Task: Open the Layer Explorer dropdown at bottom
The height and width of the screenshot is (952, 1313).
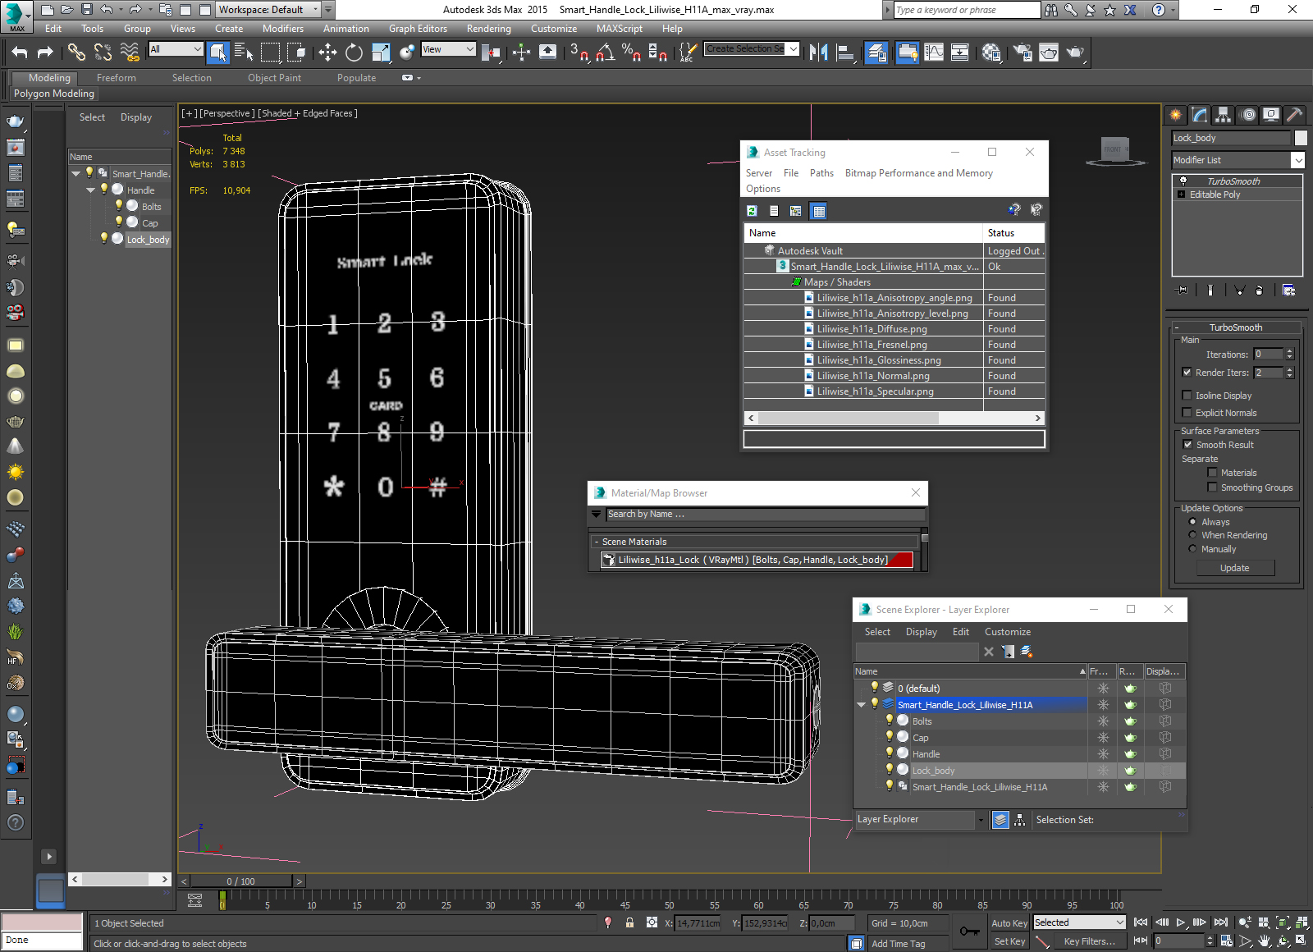Action: [980, 820]
